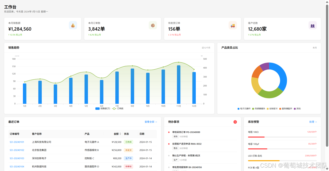Click the August bar in sales chart
329x171 pixels.
coord(132,86)
